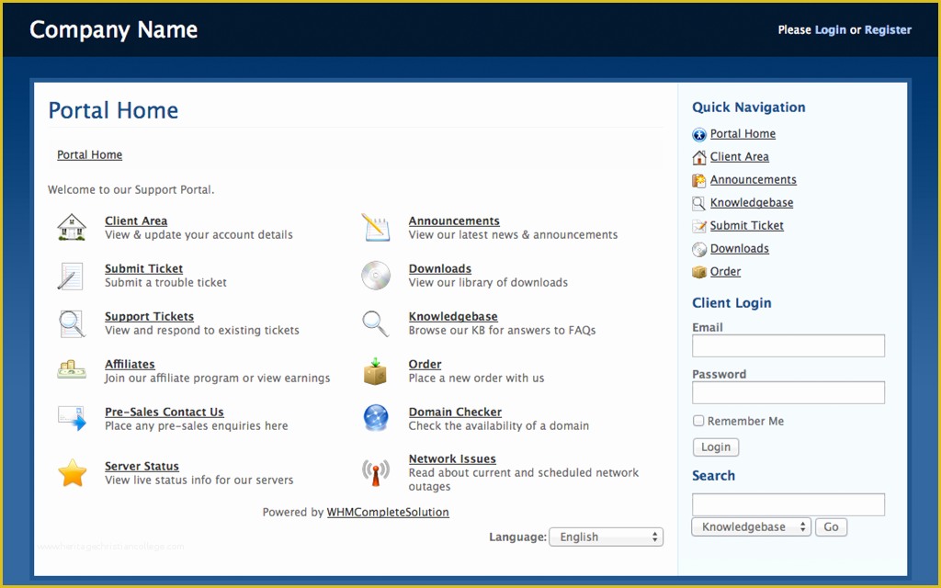Click the money icon beside Affiliates

(x=72, y=369)
